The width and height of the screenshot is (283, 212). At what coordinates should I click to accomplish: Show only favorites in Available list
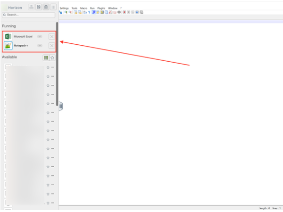click(52, 57)
